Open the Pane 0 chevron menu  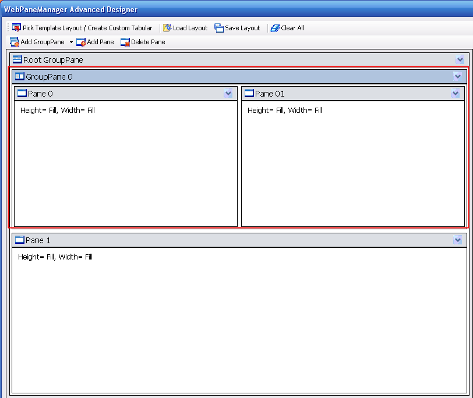228,94
